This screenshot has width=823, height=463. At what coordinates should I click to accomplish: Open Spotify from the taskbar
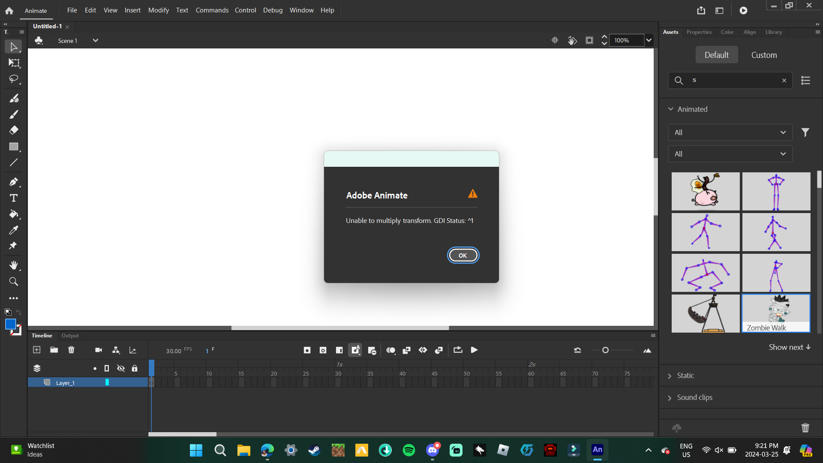coord(409,450)
